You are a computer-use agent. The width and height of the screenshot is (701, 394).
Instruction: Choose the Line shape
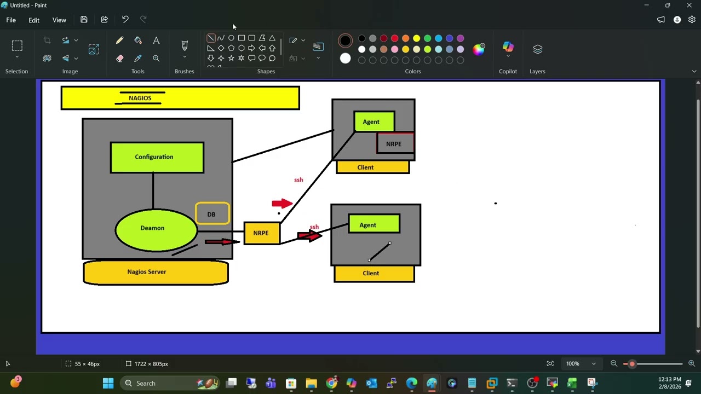tap(211, 38)
